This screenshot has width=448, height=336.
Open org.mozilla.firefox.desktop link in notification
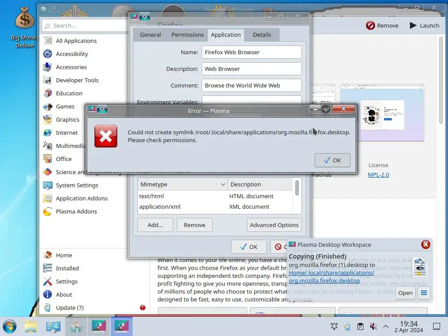324,281
